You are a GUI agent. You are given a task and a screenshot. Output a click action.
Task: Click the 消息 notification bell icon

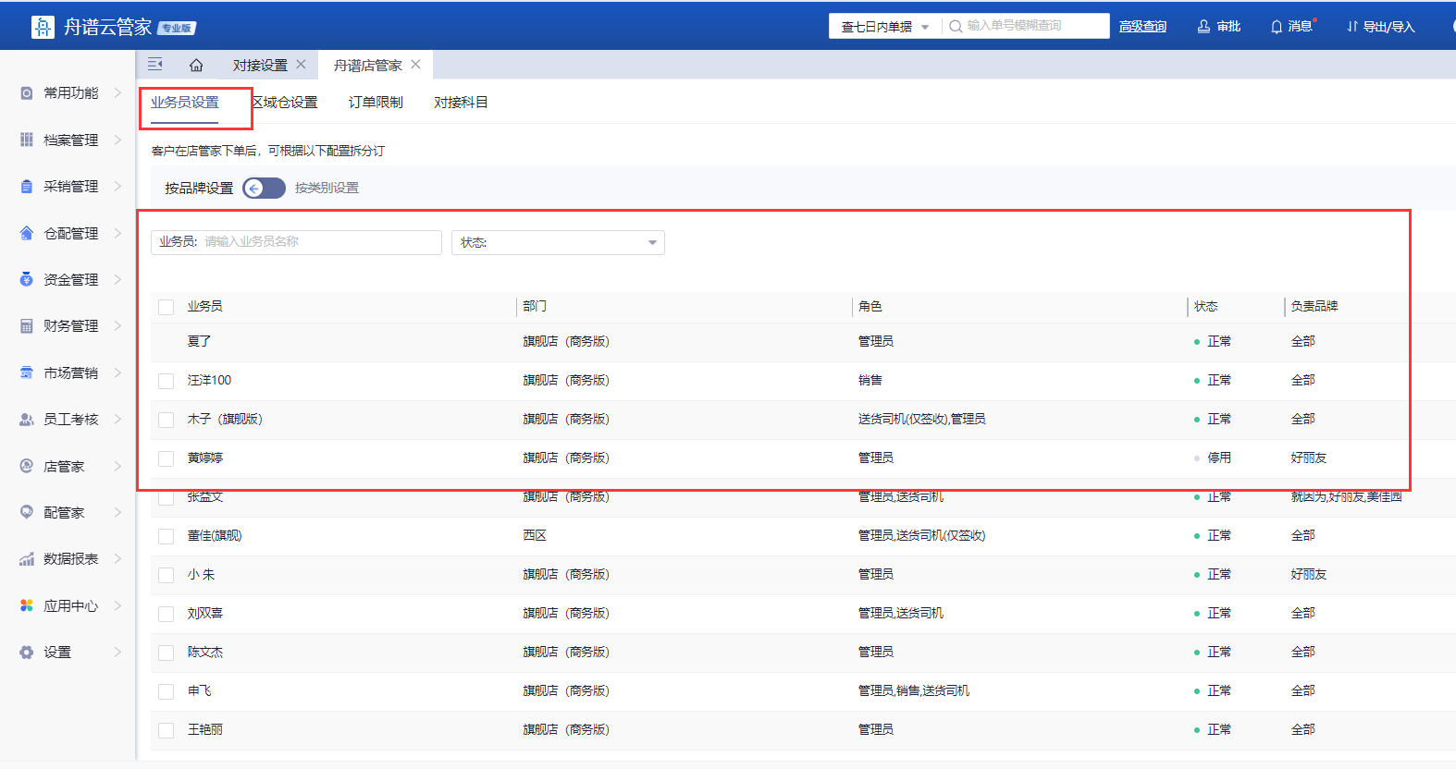(x=1277, y=27)
